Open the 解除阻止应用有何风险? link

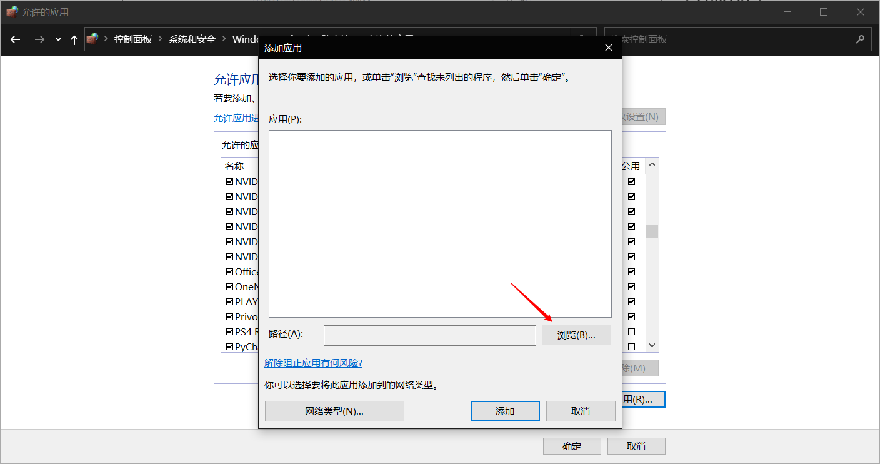313,363
